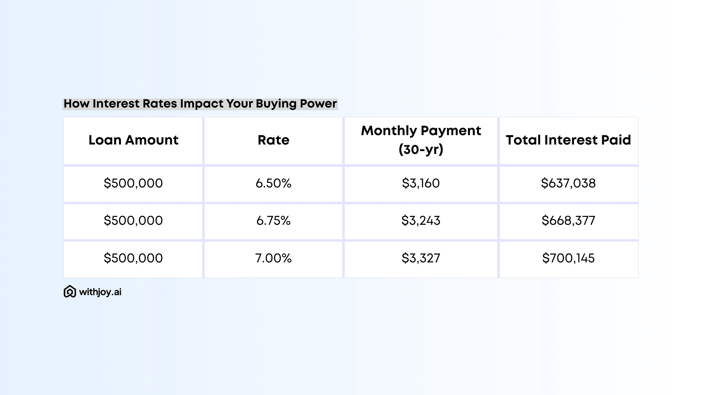Screen dimensions: 702x395
Task: Click the $3,327 monthly payment cell
Action: 421,258
